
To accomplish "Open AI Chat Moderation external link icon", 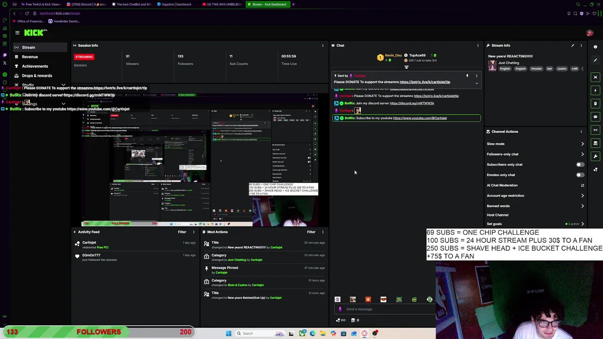I will coord(582,186).
